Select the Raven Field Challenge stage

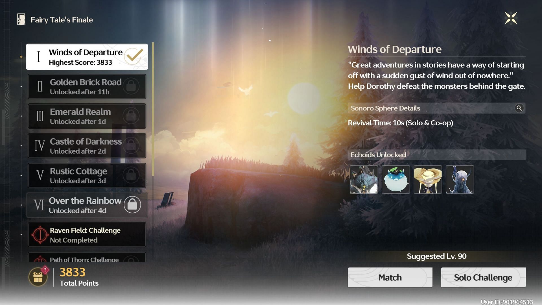pos(88,235)
